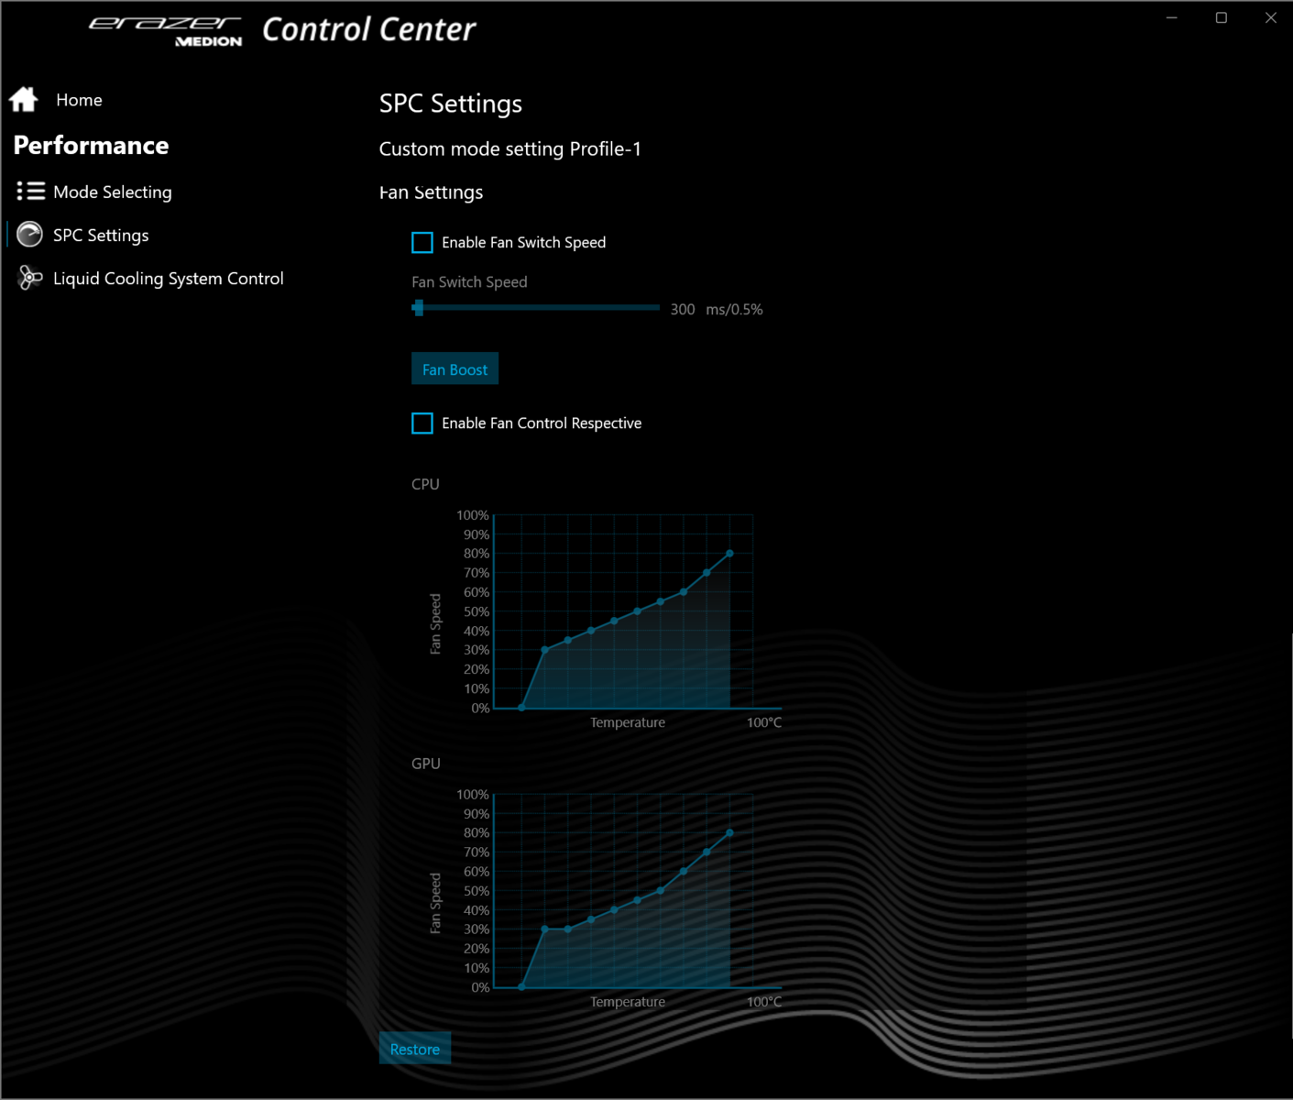The image size is (1293, 1100).
Task: Select the CPU fan curve's 0% starting point
Action: [521, 708]
